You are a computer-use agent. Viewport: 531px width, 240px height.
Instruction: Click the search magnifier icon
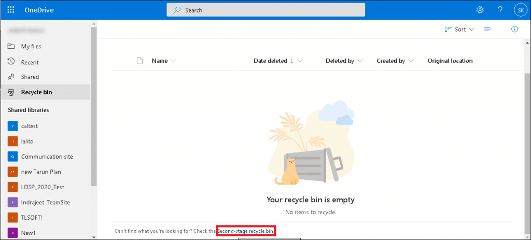(177, 10)
